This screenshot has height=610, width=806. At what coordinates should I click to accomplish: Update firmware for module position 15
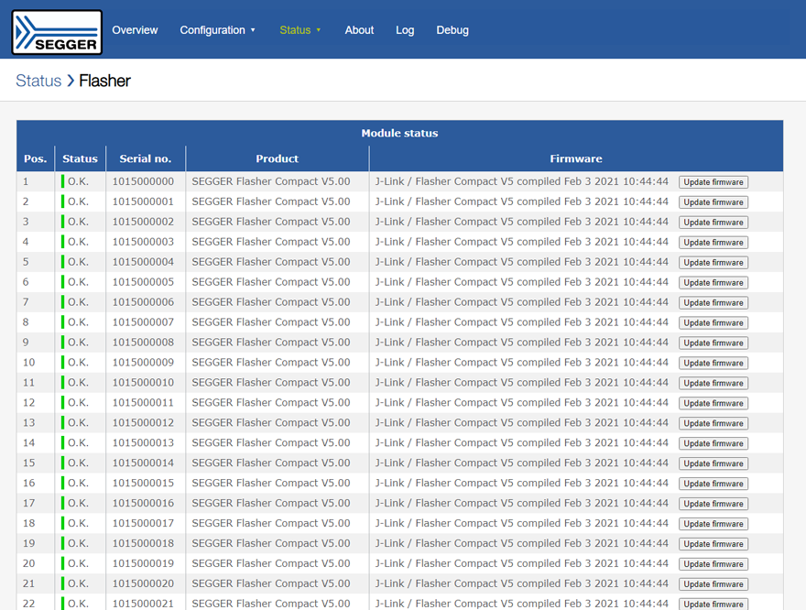coord(713,463)
